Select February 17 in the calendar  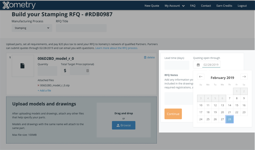[x=201, y=112]
